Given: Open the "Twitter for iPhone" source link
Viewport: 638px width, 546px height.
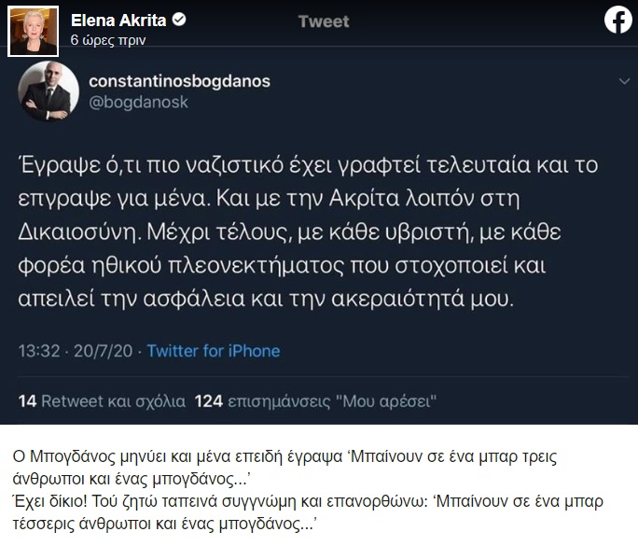Looking at the screenshot, I should tap(213, 351).
